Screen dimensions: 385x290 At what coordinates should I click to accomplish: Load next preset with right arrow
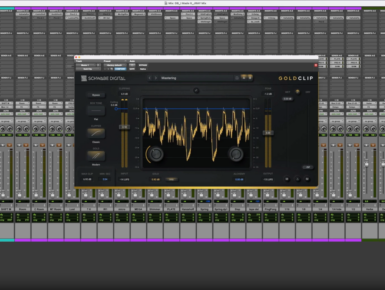click(156, 78)
